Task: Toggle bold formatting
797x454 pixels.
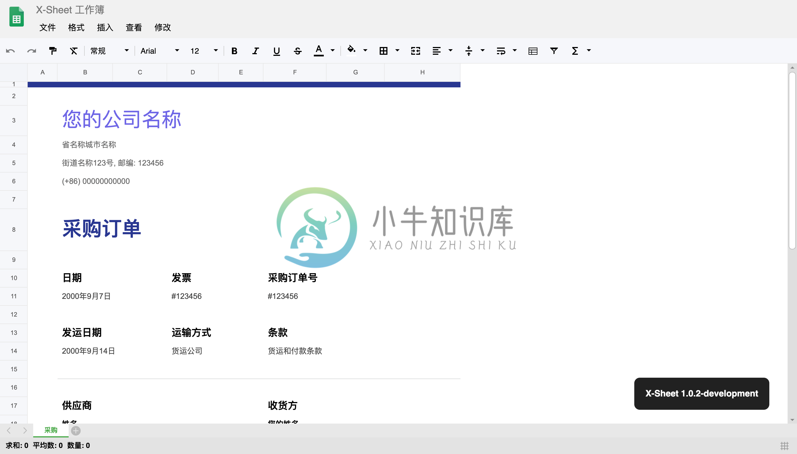Action: [x=234, y=51]
